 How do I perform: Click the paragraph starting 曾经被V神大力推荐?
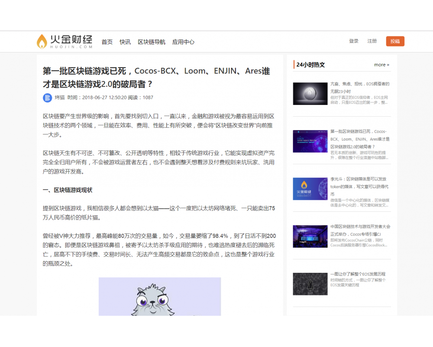[x=159, y=249]
